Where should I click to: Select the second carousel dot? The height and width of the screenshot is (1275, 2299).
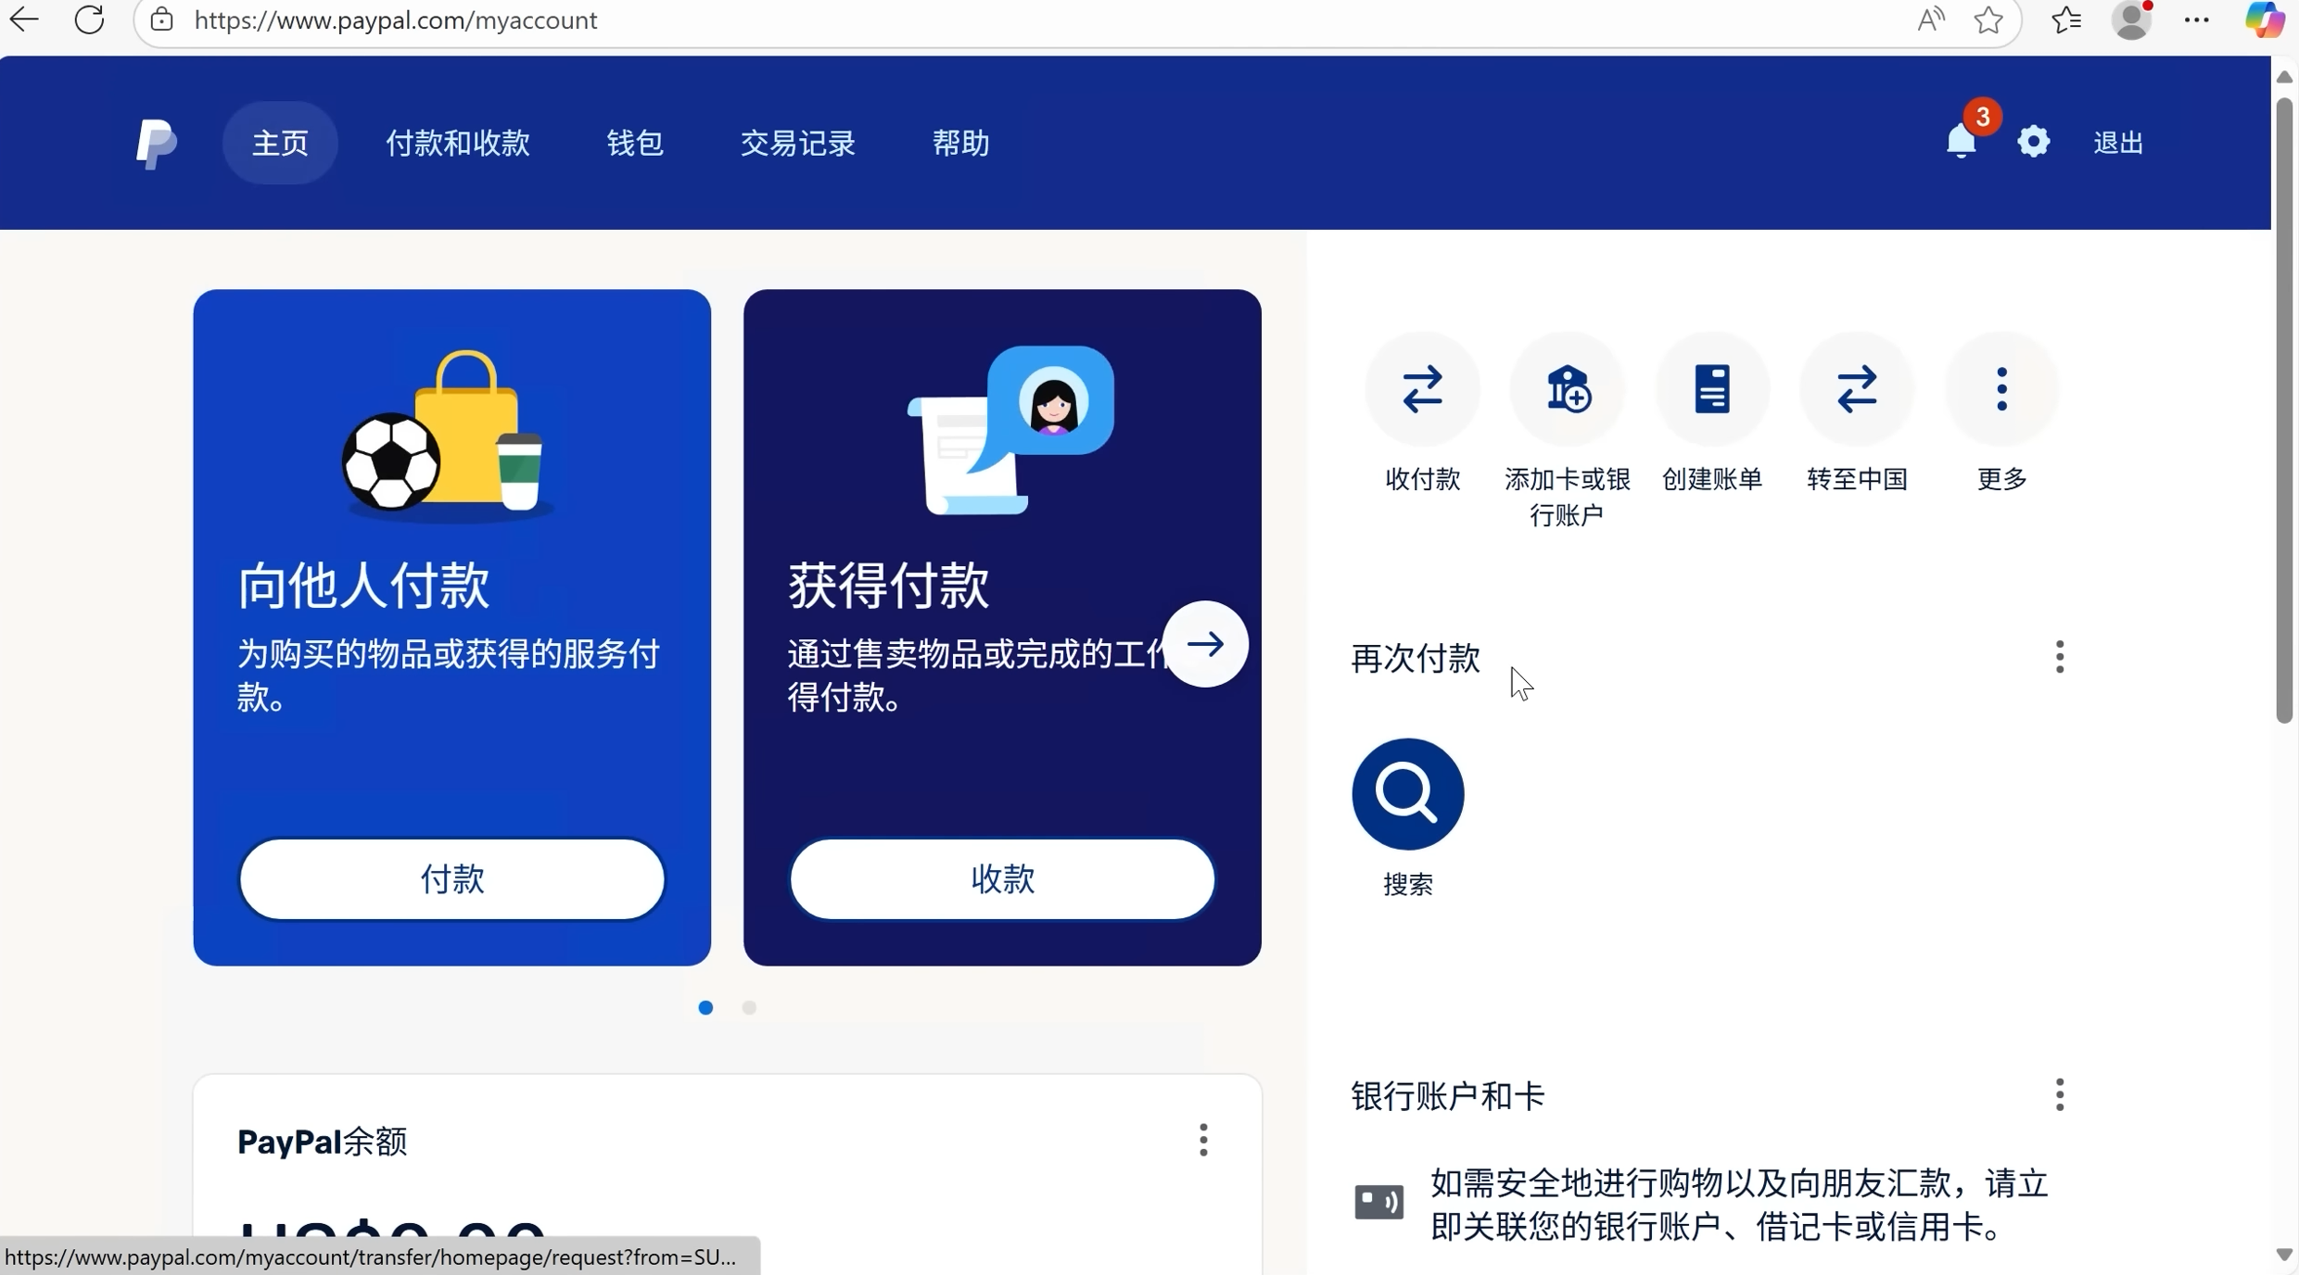(748, 1007)
